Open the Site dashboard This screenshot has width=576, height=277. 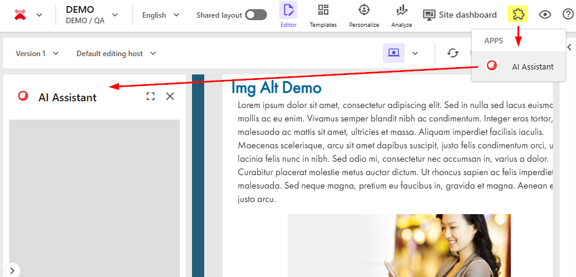tap(460, 15)
